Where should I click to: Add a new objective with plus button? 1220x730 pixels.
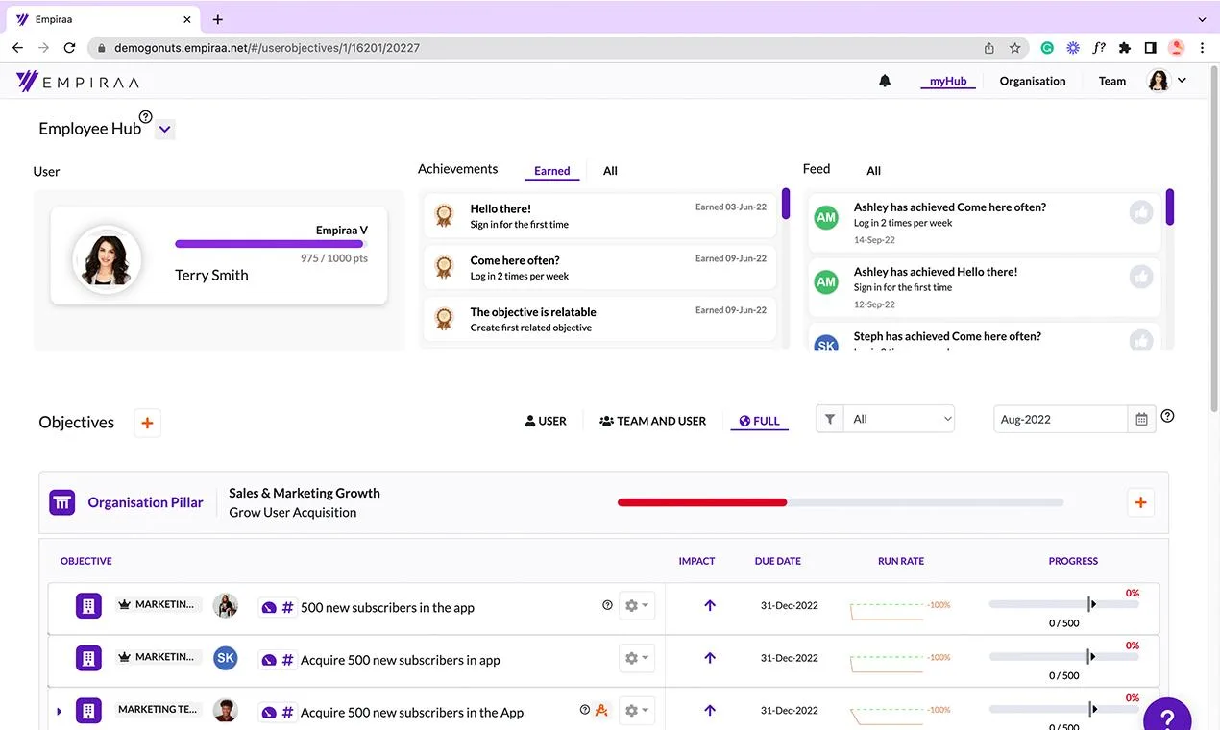147,423
